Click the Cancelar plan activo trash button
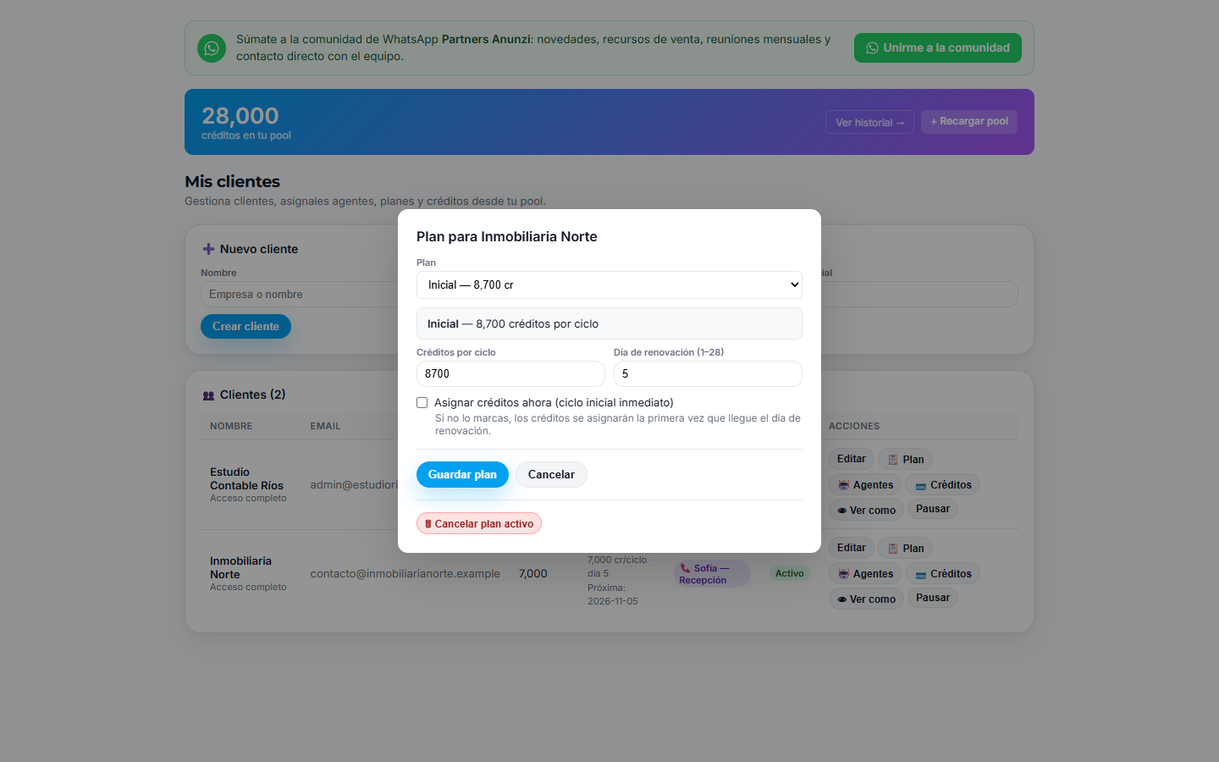 pos(479,524)
